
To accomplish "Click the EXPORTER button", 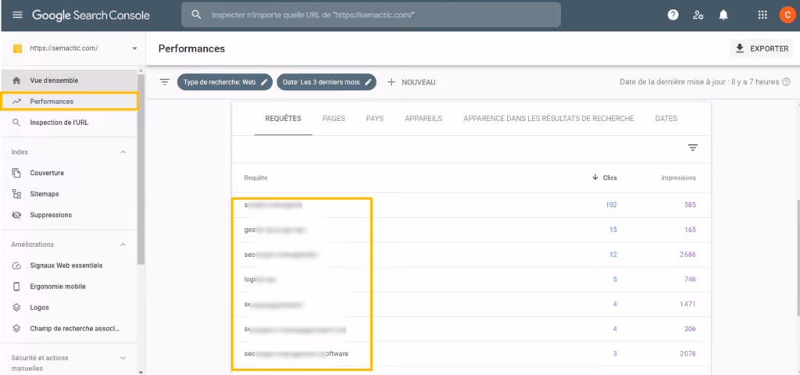I will coord(761,49).
